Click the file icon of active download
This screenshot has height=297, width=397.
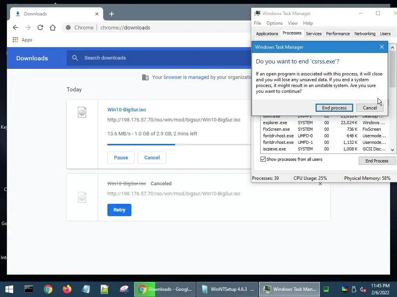[82, 113]
